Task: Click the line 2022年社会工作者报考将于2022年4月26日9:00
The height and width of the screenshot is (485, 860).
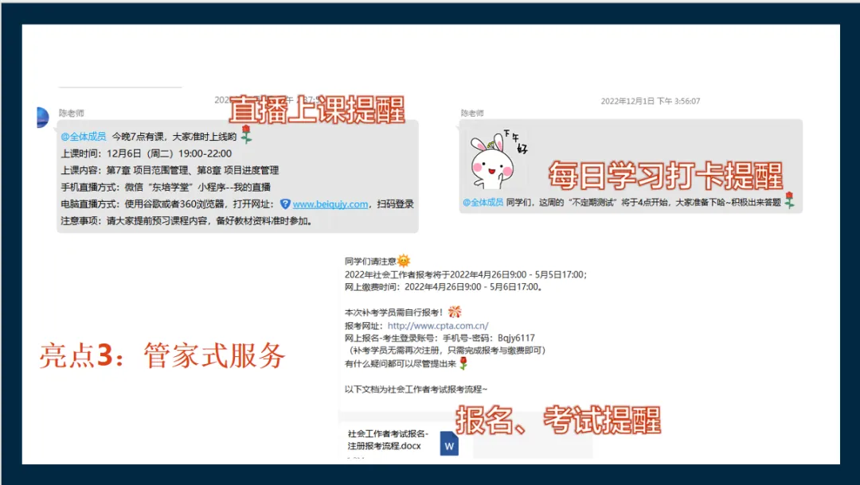Action: (x=466, y=274)
